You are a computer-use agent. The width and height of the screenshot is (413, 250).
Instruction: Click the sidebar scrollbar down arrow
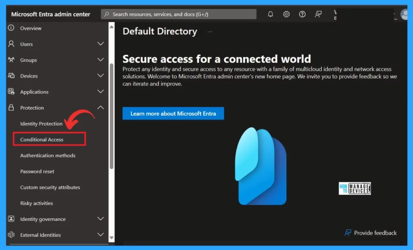[x=111, y=237]
